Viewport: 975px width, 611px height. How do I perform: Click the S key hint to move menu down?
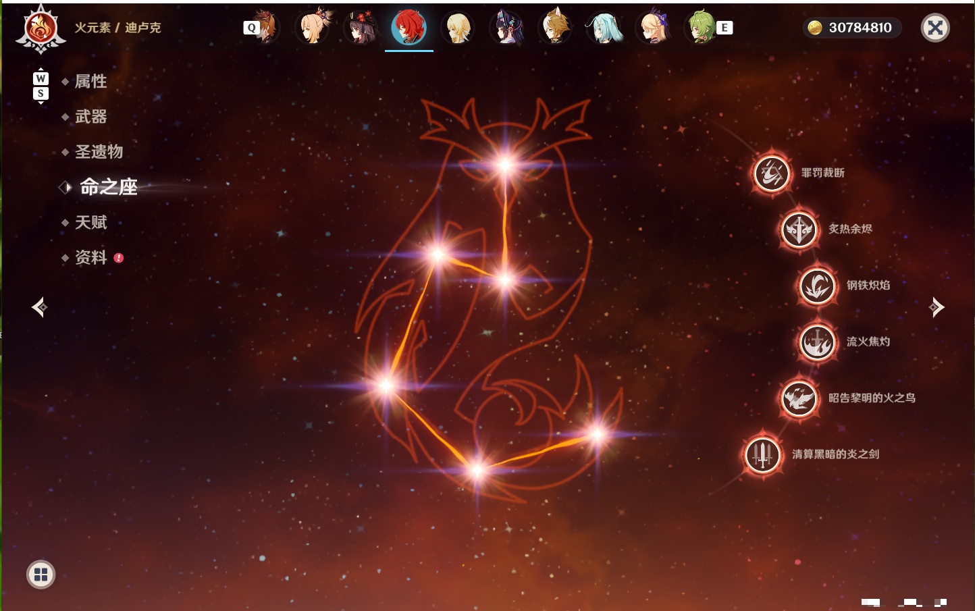click(x=41, y=93)
